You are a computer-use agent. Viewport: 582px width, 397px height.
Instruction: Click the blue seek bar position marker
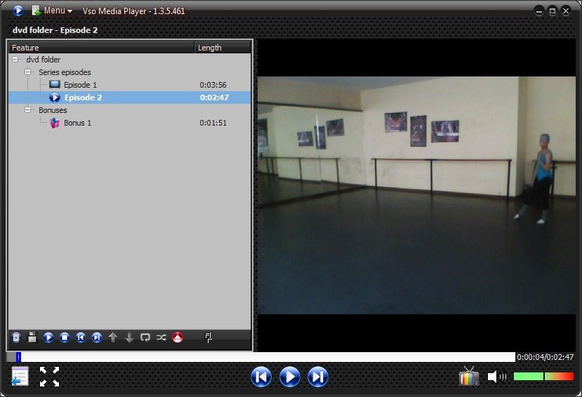18,357
